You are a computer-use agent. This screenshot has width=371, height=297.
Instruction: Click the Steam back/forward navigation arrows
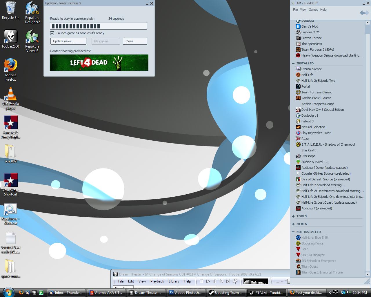pos(364,12)
